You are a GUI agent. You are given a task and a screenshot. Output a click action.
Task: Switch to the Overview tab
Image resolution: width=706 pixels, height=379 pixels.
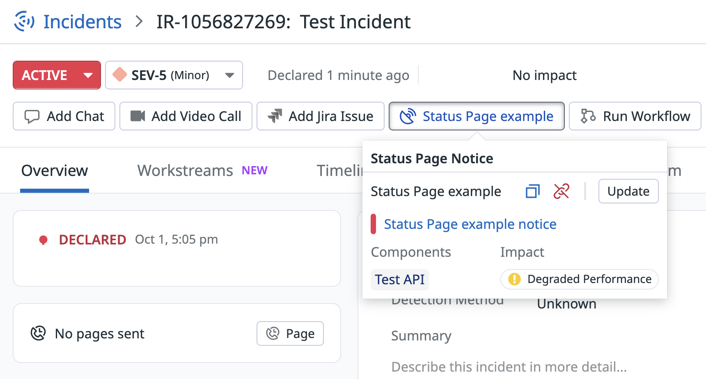[x=55, y=171]
